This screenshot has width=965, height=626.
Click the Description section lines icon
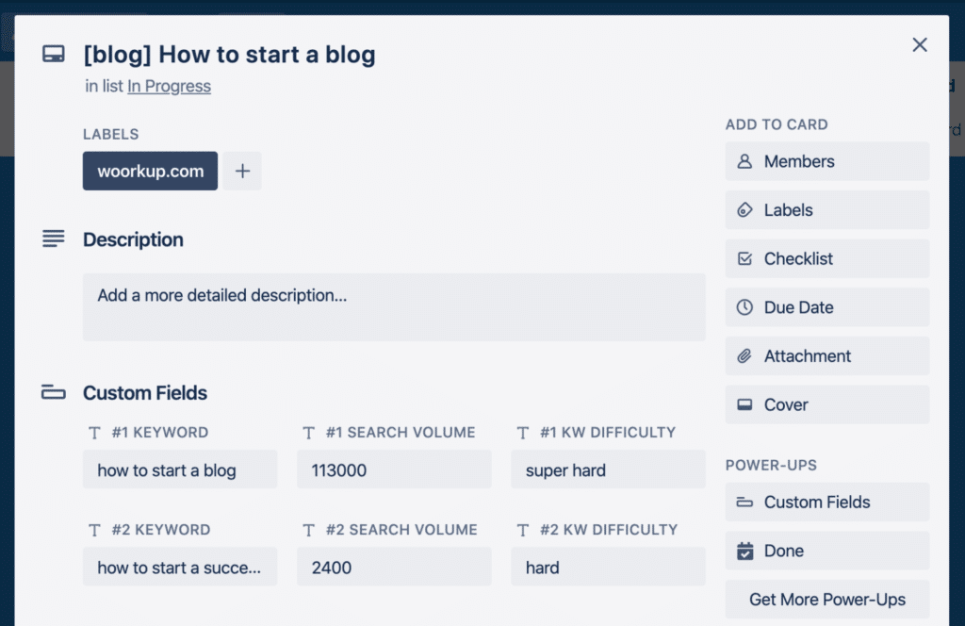54,239
